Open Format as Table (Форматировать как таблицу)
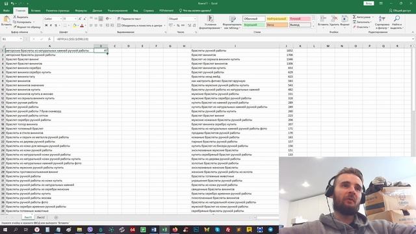The image size is (416, 234). click(232, 22)
